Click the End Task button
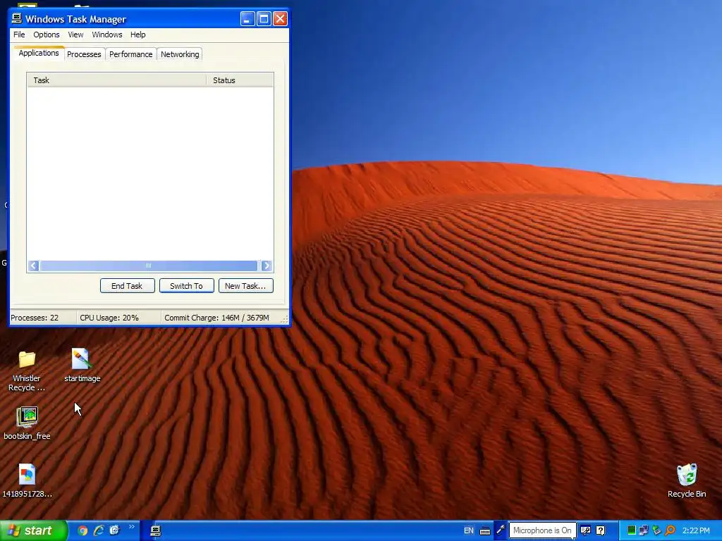Image resolution: width=722 pixels, height=541 pixels. tap(127, 286)
